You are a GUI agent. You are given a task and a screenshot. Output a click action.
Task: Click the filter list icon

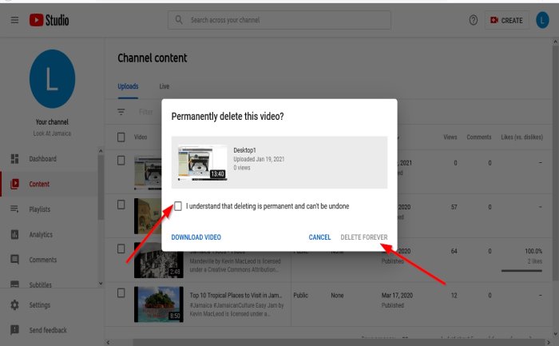click(121, 112)
